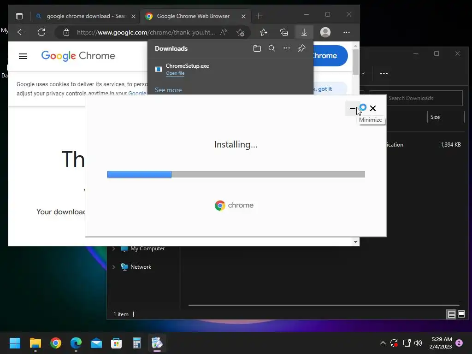Click the File Explorer horizontal scrollbar
The height and width of the screenshot is (354, 472).
click(324, 305)
